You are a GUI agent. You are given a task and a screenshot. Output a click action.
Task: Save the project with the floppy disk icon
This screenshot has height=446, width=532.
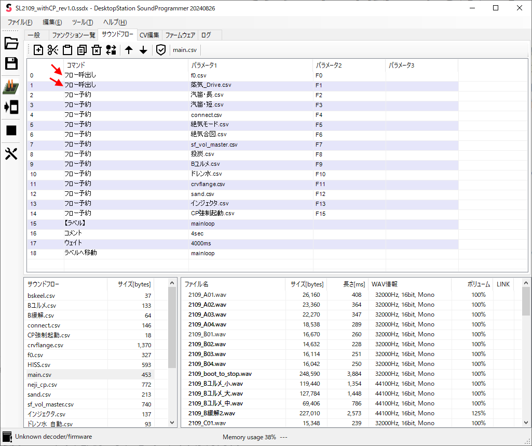(x=11, y=63)
